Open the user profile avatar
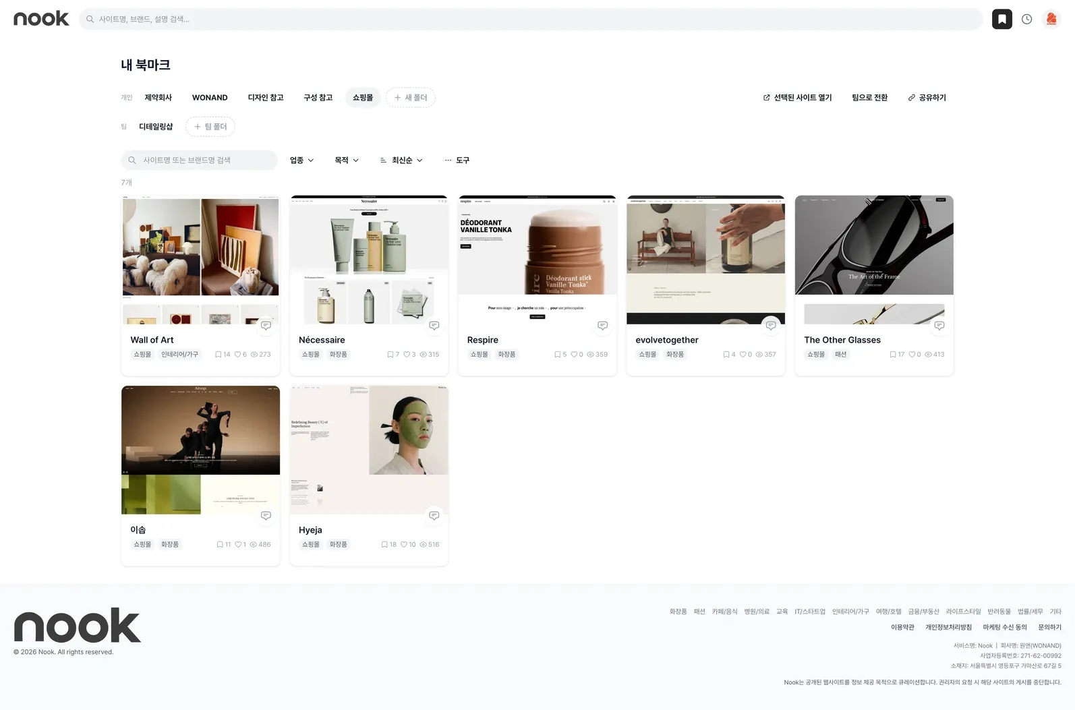The height and width of the screenshot is (710, 1075). pyautogui.click(x=1051, y=19)
